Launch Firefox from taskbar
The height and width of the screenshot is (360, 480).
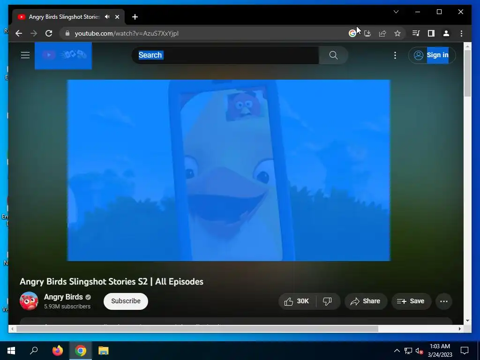coord(57,351)
